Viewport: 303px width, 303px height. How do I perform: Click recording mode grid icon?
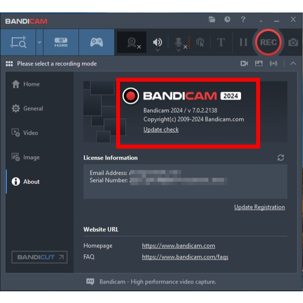coord(9,63)
